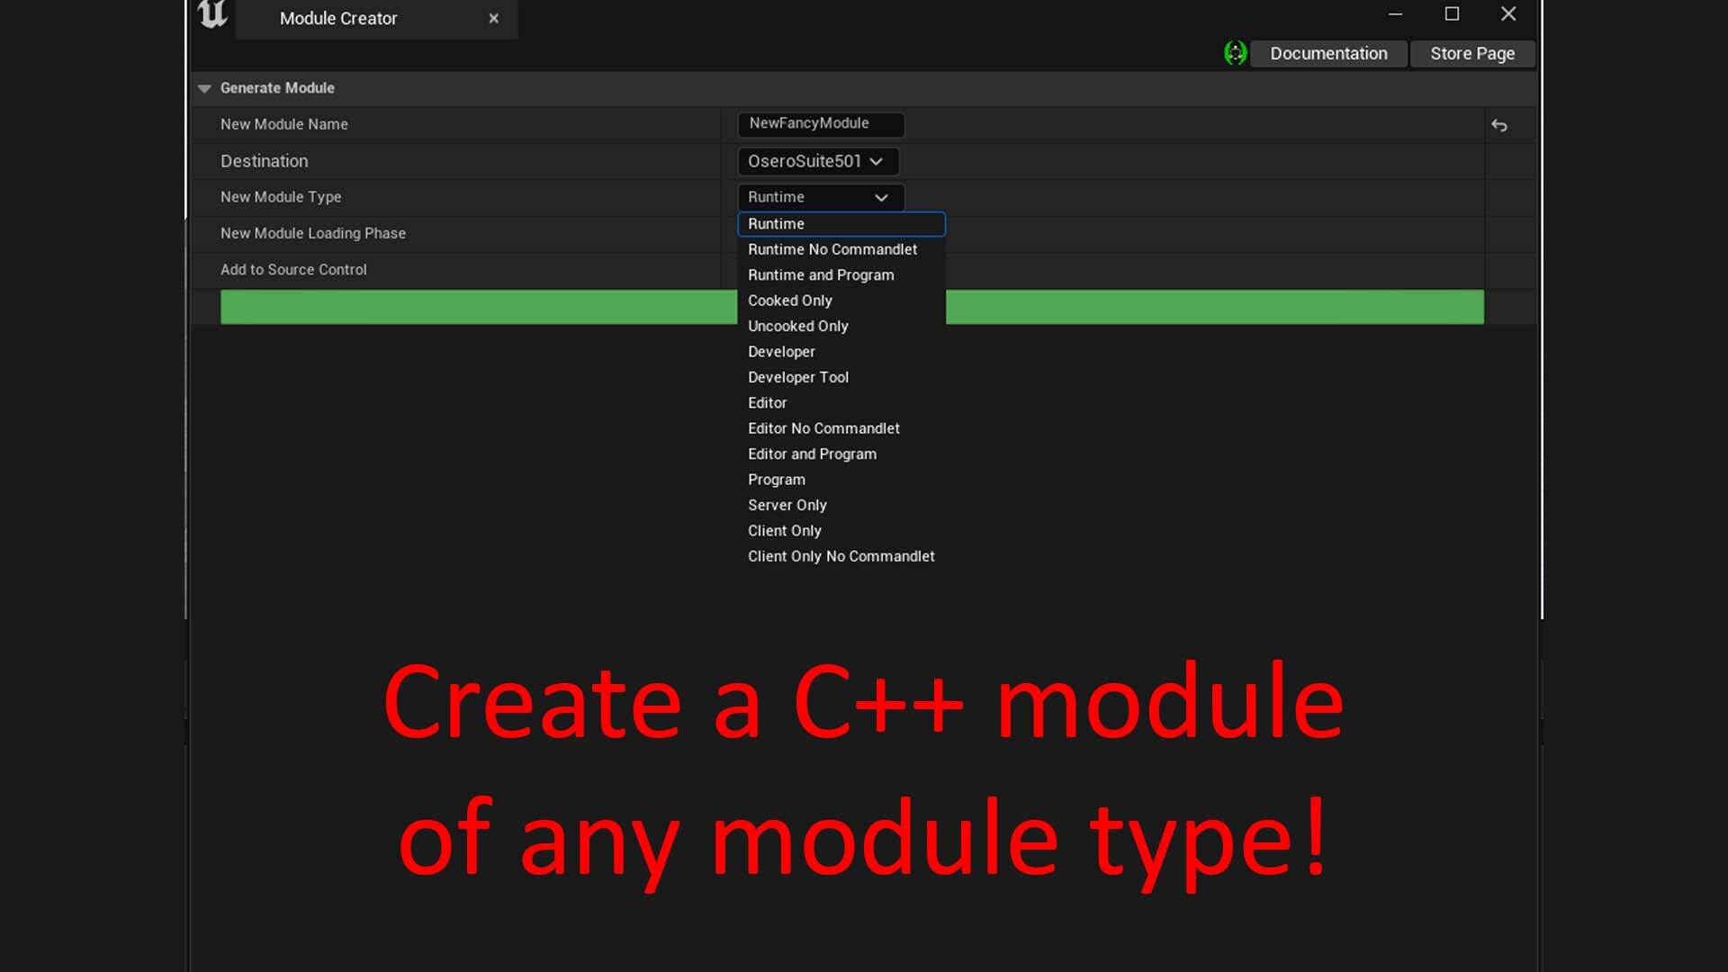Screen dimensions: 1728x972
Task: Click the NewFancyModule name field
Action: [x=820, y=124]
